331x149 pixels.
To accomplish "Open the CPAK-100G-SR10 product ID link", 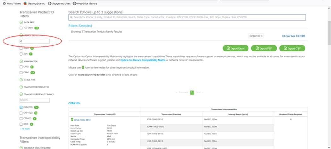I will pyautogui.click(x=82, y=120).
